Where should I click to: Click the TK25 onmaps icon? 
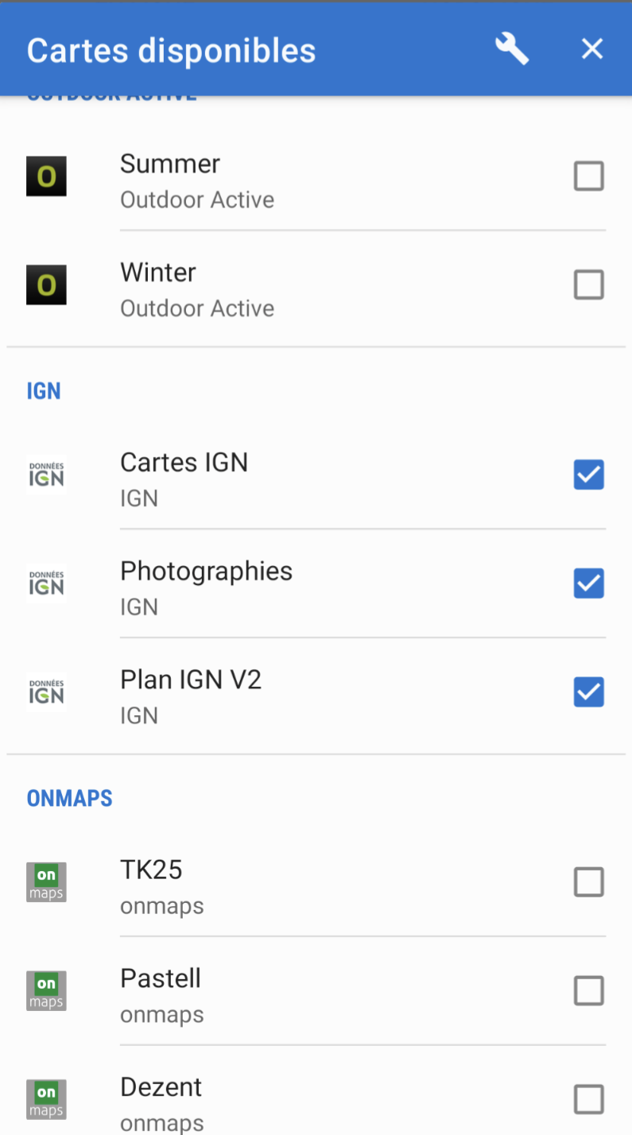(x=46, y=882)
